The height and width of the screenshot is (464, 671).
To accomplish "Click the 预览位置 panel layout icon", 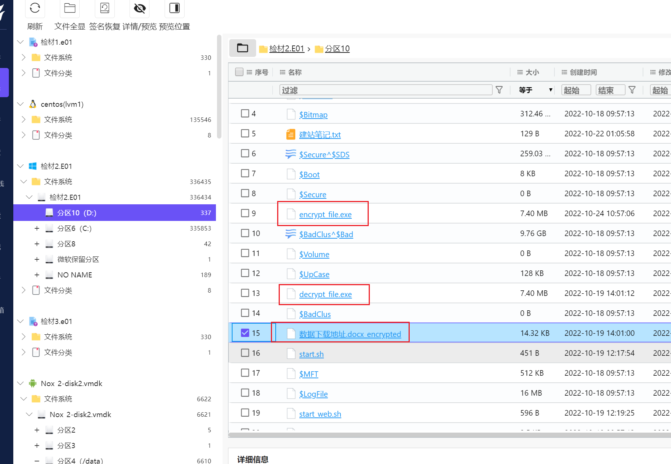I will tap(174, 8).
